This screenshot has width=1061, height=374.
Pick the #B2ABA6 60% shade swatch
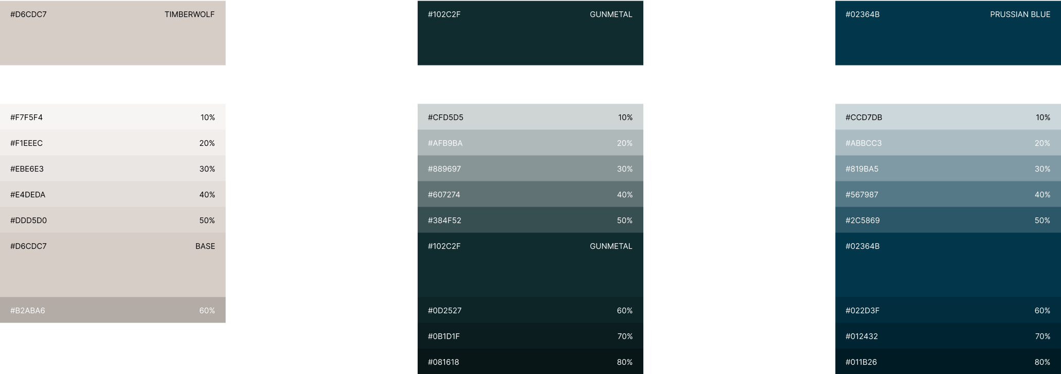113,310
